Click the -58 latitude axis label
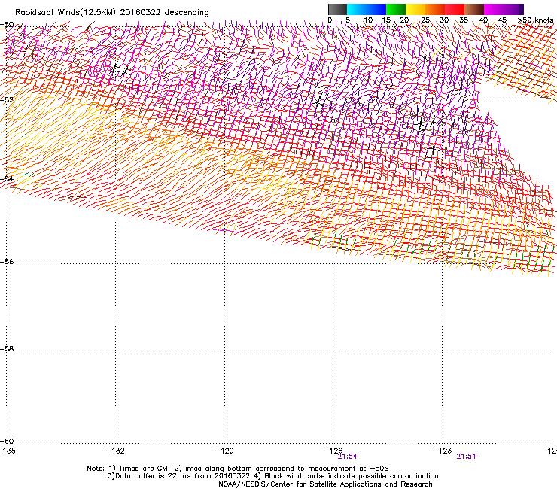The height and width of the screenshot is (489, 557). coord(7,349)
